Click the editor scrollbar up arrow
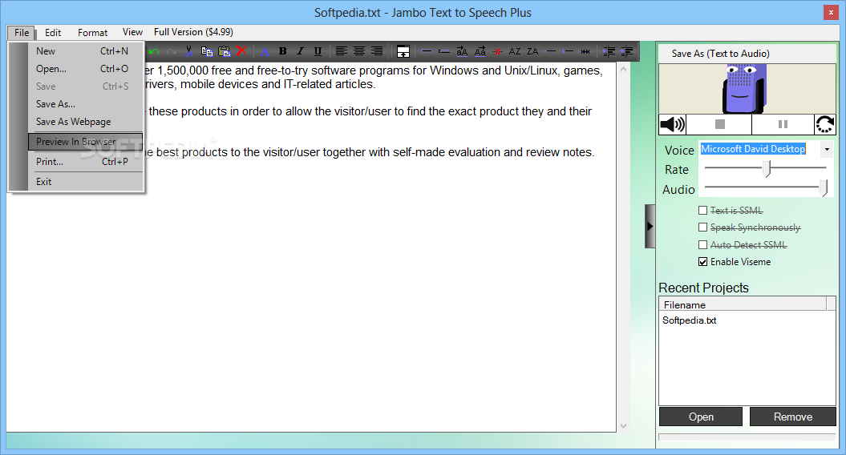Viewport: 846px width, 455px height. pos(623,70)
